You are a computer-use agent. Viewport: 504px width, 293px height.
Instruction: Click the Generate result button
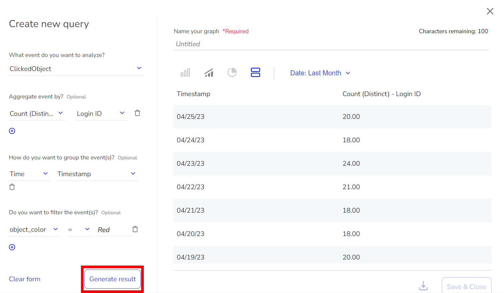[x=112, y=279]
